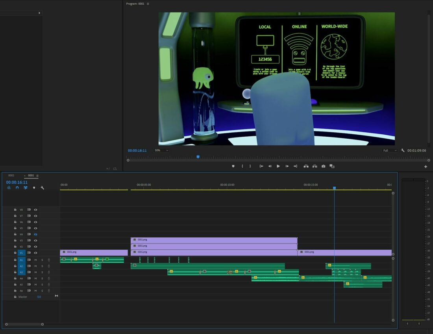Toggle Comparison View button
433x334 pixels.
[332, 166]
